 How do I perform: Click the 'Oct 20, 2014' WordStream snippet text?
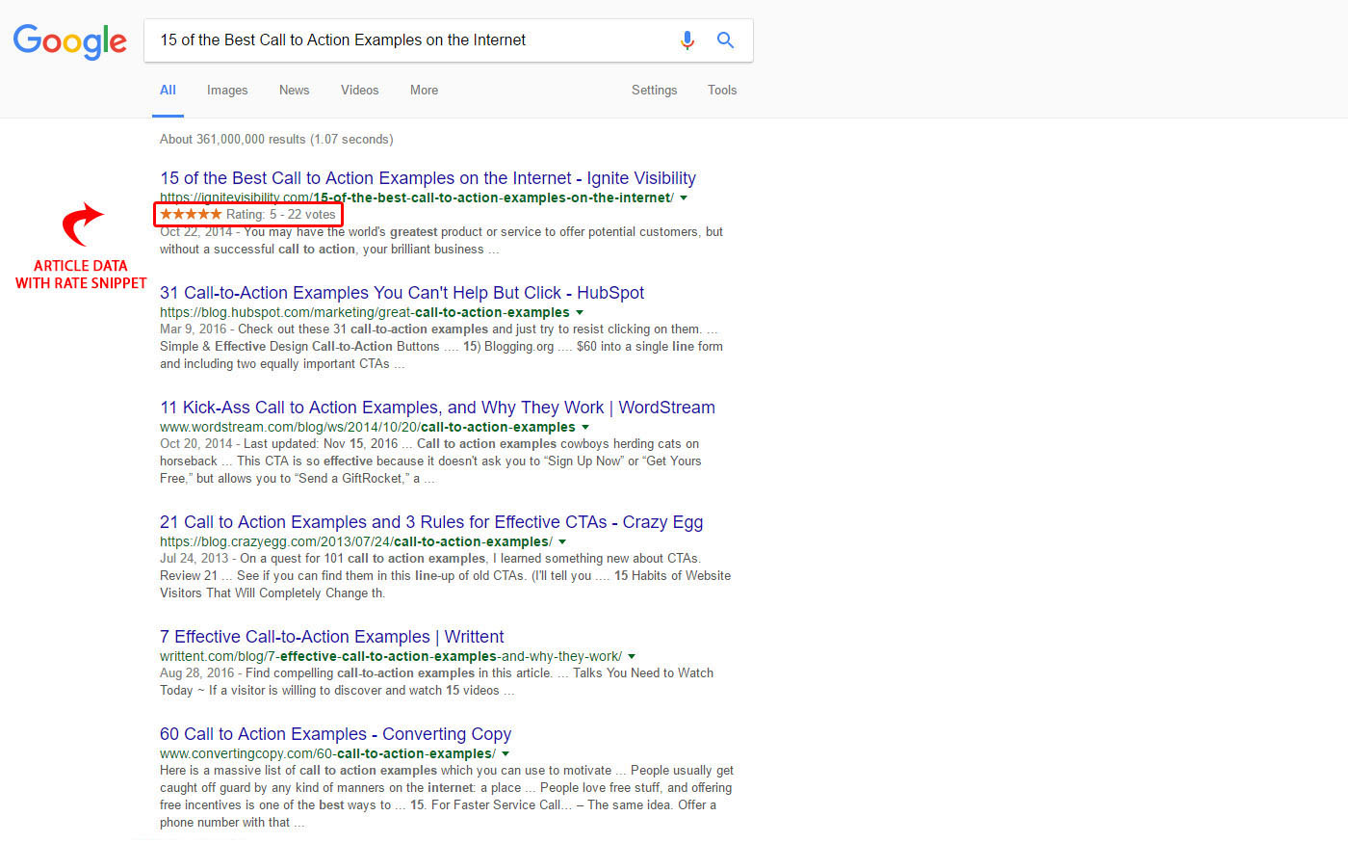coord(196,443)
